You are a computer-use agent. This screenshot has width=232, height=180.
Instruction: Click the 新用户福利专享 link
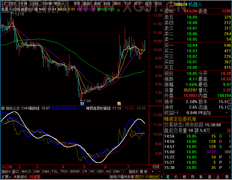coord(122,177)
